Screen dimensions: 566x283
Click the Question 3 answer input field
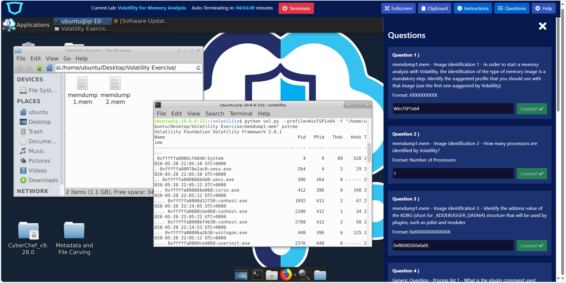(453, 245)
